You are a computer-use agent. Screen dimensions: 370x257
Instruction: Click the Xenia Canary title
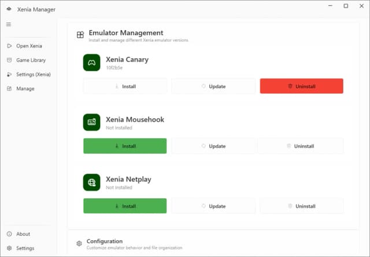tap(127, 59)
